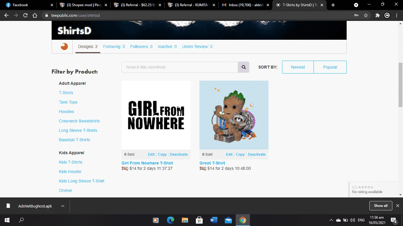This screenshot has height=226, width=403.
Task: Submit storefront search with magnifier button
Action: tap(244, 67)
